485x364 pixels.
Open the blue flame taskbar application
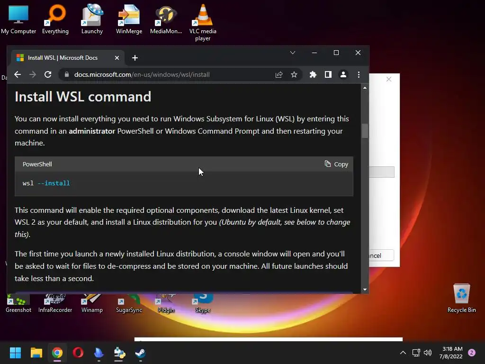(99, 353)
